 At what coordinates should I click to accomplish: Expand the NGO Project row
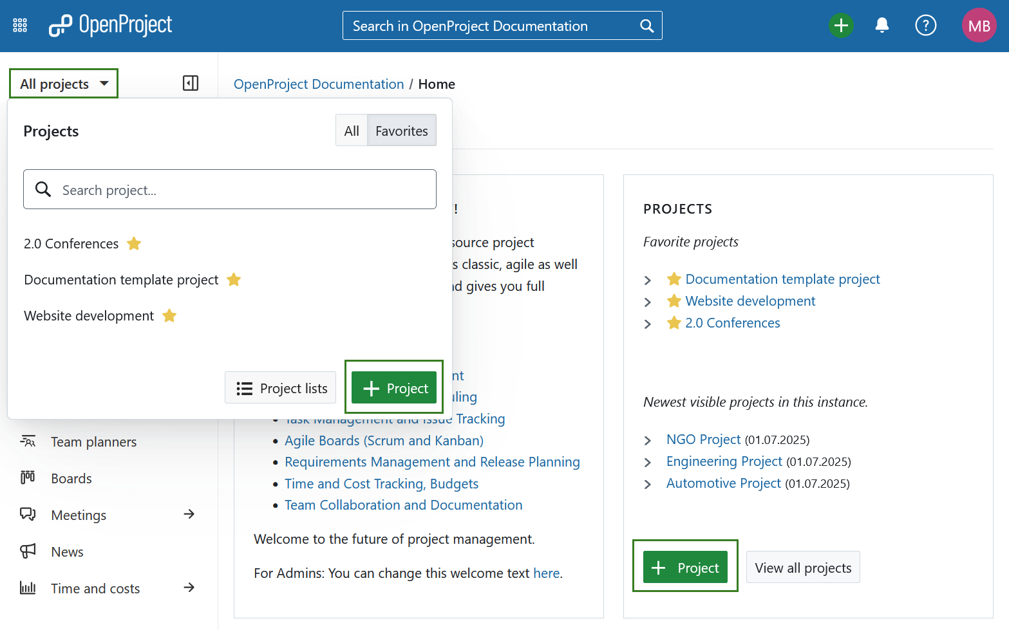[648, 440]
